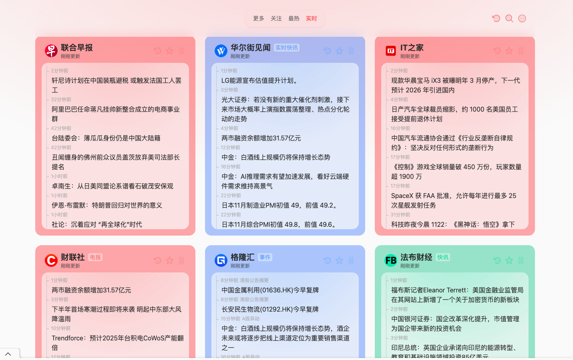573x360 pixels.
Task: Open headline 中国金属利用(01636.HK)今早复牌
Action: click(270, 290)
